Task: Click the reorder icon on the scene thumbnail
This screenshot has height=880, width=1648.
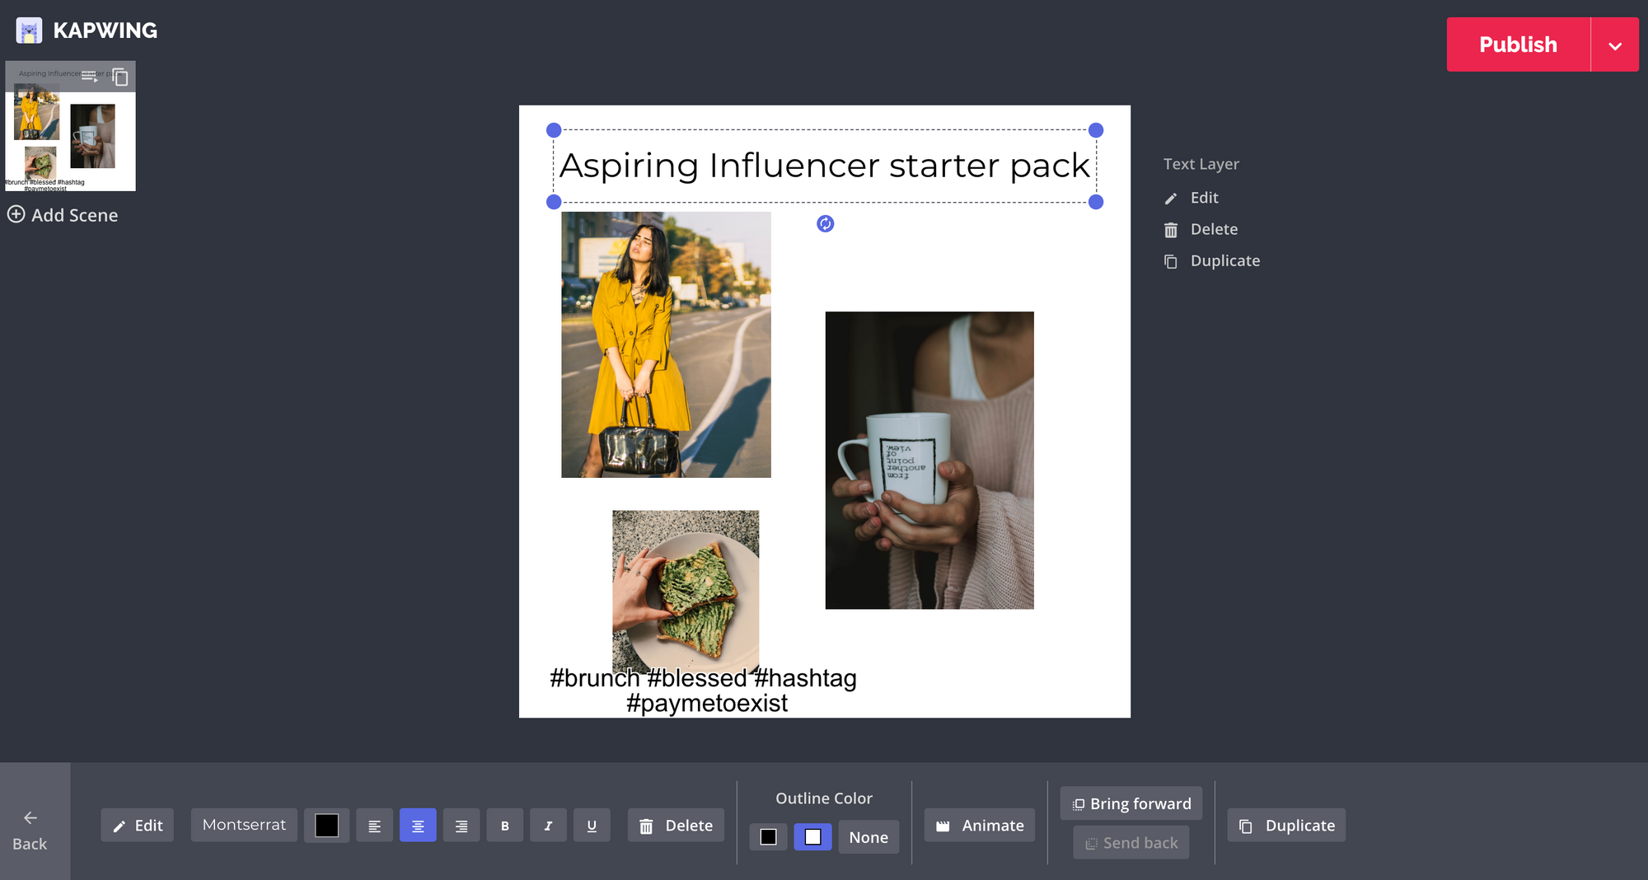Action: pos(89,77)
